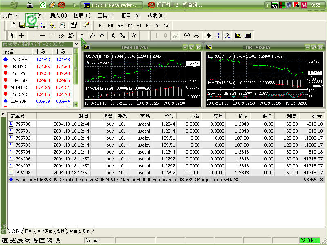The height and width of the screenshot is (245, 327).
Task: Open the 图表 (Charts) menu
Action: (x=81, y=16)
